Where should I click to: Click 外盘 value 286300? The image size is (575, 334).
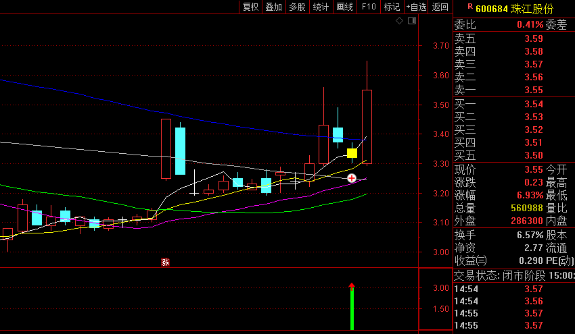pyautogui.click(x=527, y=221)
